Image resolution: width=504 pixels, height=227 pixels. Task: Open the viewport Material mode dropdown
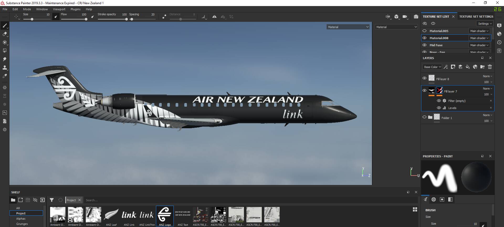(348, 27)
